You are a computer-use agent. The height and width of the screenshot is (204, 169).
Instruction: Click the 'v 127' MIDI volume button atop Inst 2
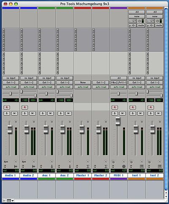tap(150, 21)
